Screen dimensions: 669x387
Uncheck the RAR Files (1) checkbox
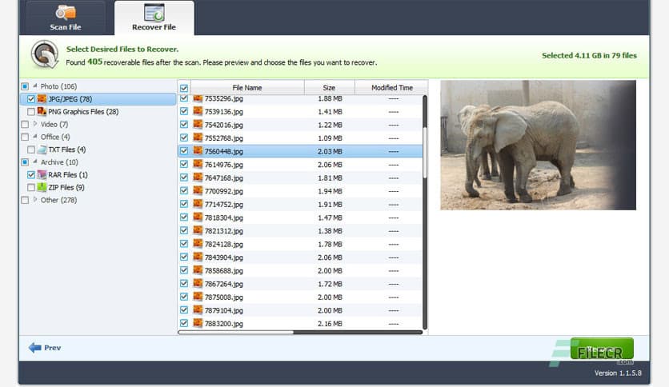click(x=30, y=175)
